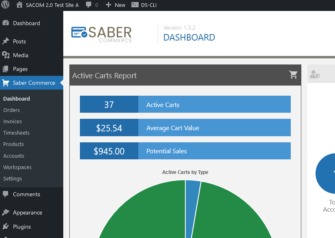This screenshot has height=238, width=335.
Task: Click the Dashboard gauge icon in sidebar
Action: click(x=6, y=23)
